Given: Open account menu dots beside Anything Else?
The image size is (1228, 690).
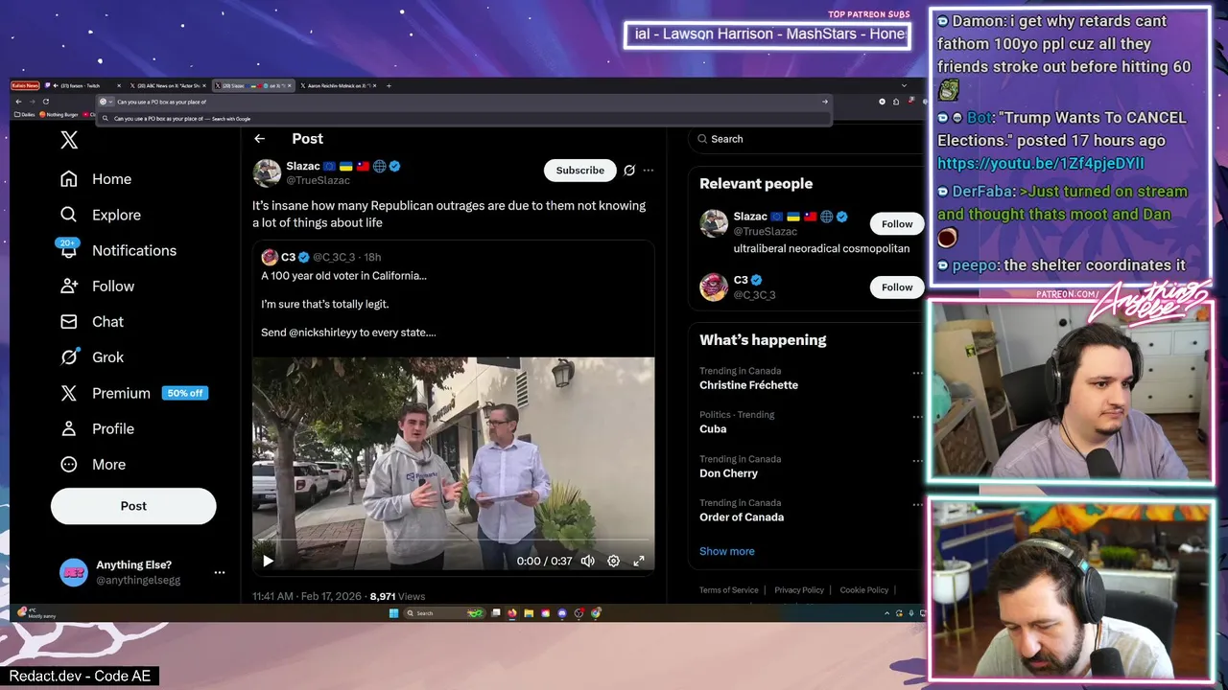Looking at the screenshot, I should coord(220,572).
